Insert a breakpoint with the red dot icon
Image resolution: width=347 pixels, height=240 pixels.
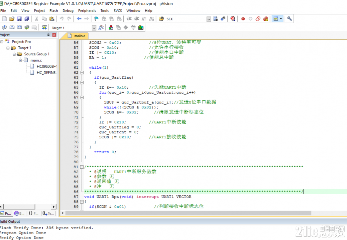243,19
